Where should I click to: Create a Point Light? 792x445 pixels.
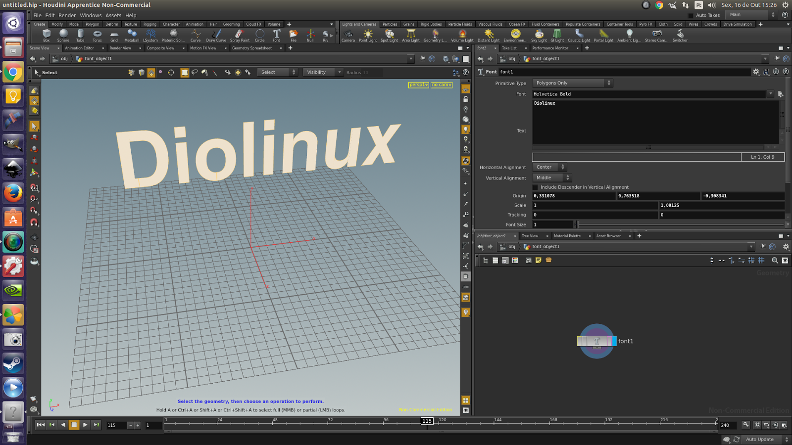(x=368, y=35)
